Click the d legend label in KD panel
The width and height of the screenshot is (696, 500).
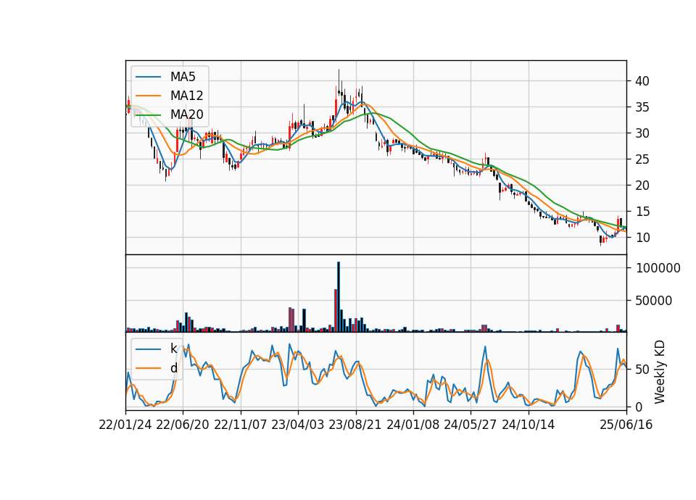pos(173,368)
